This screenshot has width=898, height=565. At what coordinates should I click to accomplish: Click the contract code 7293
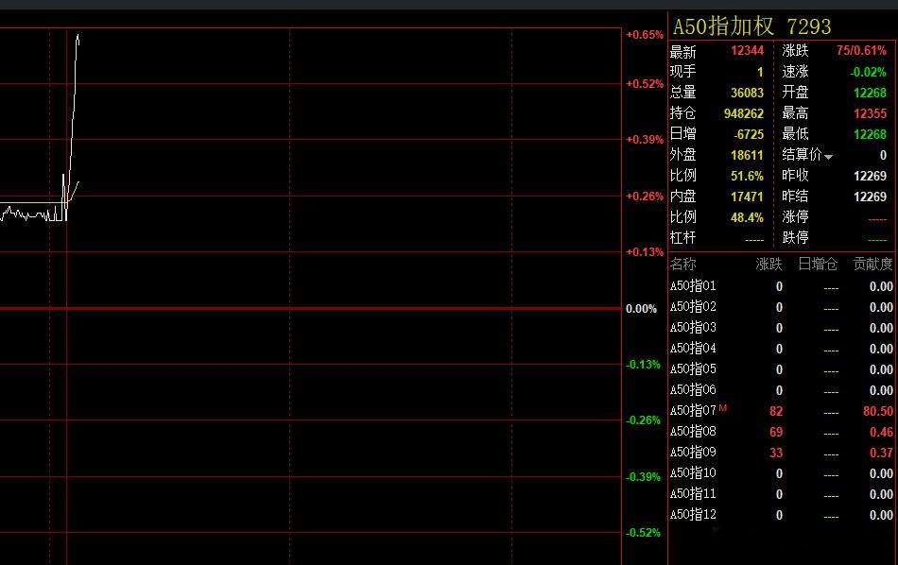[808, 26]
